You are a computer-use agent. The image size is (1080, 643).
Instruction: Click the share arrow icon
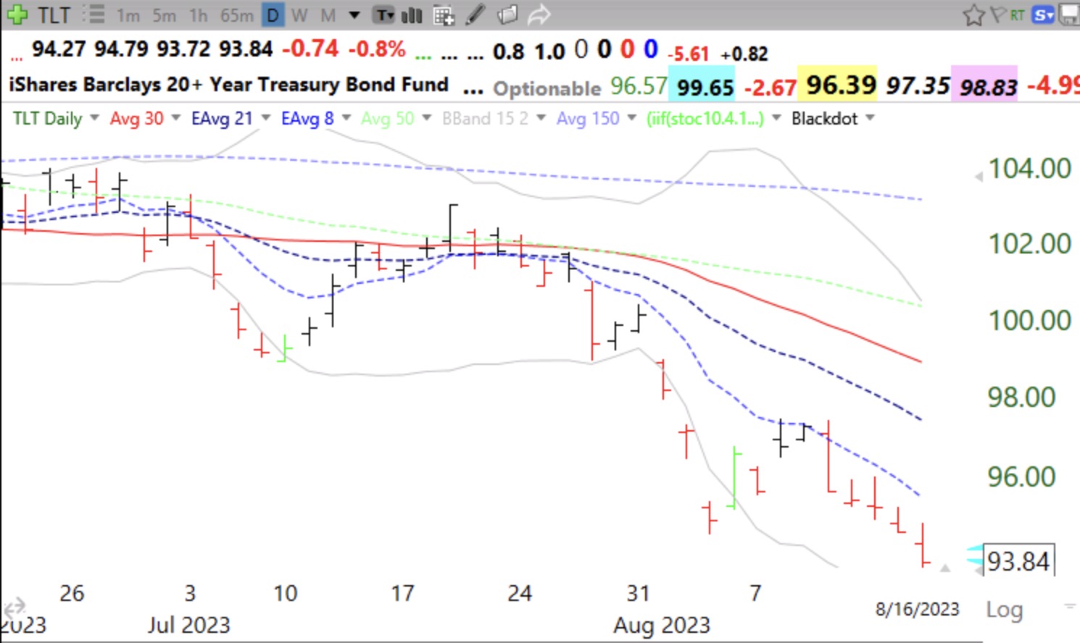coord(539,14)
